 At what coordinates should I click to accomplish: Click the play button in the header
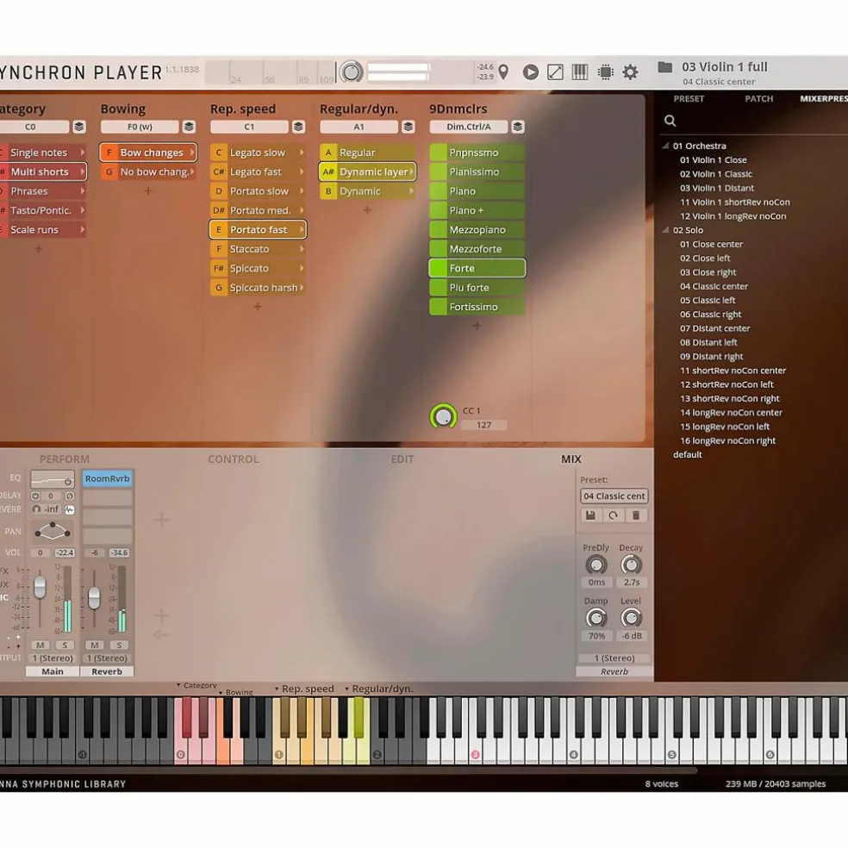[x=531, y=72]
